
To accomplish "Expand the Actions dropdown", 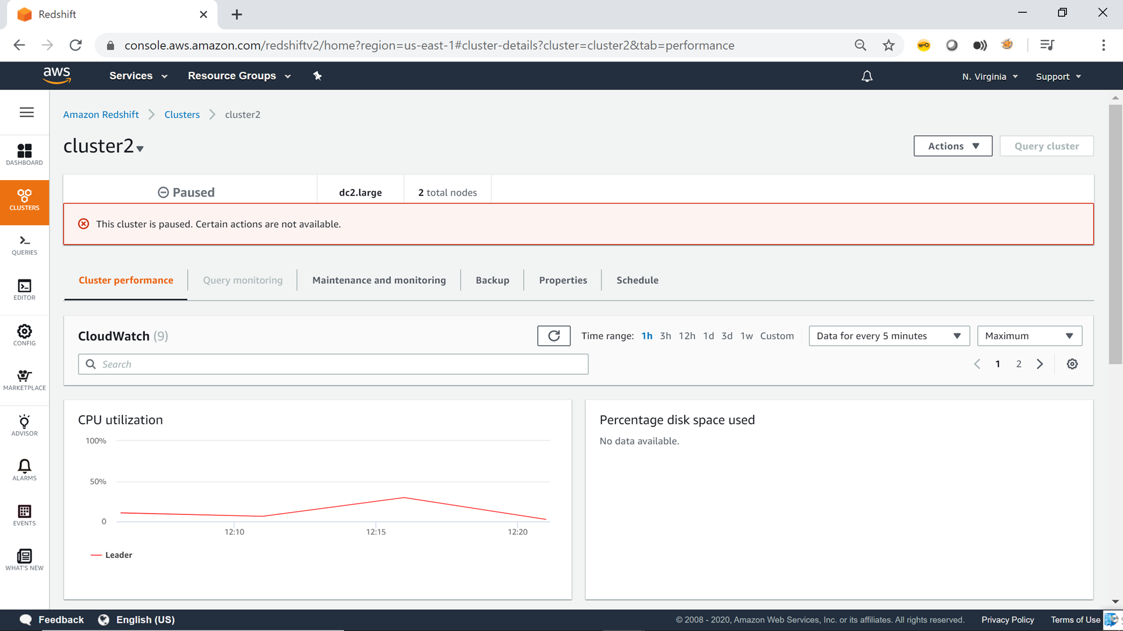I will pos(953,146).
